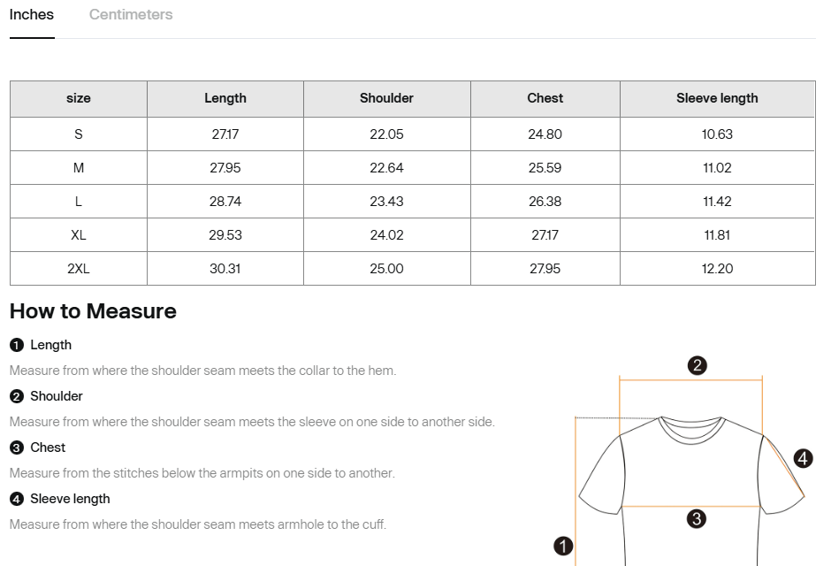The height and width of the screenshot is (566, 831).
Task: Select the S size row label
Action: click(79, 134)
